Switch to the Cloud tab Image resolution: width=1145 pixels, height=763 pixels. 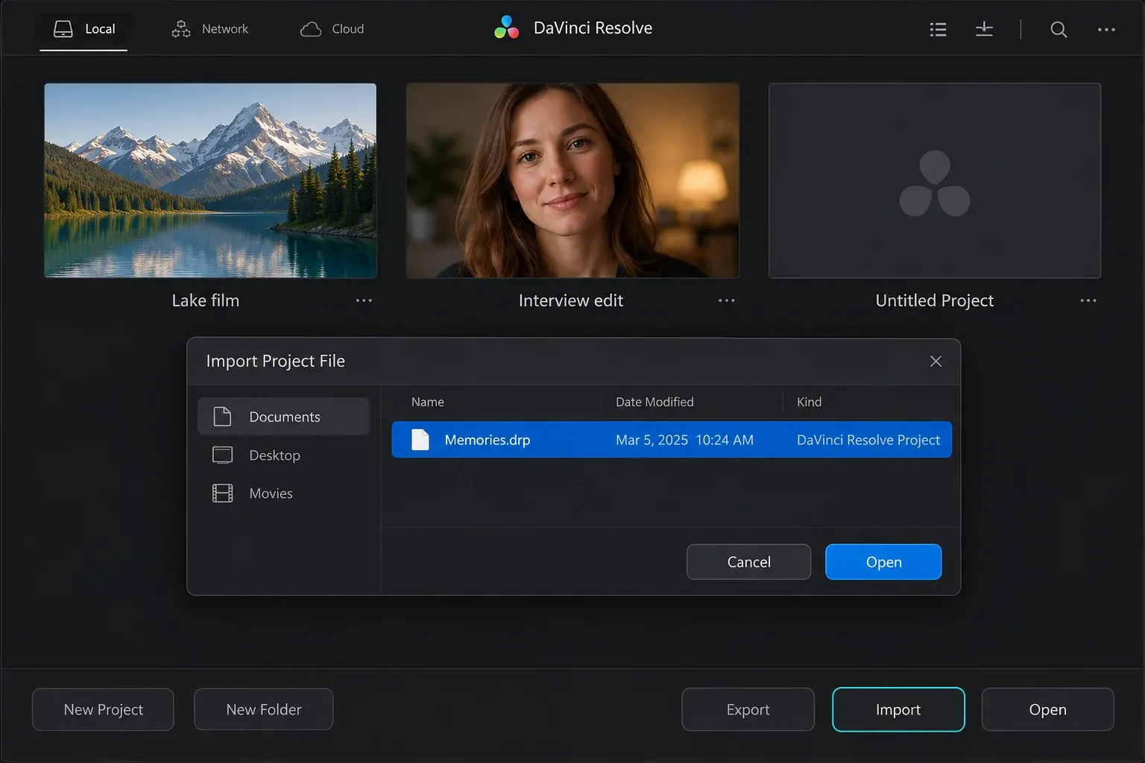pyautogui.click(x=332, y=29)
